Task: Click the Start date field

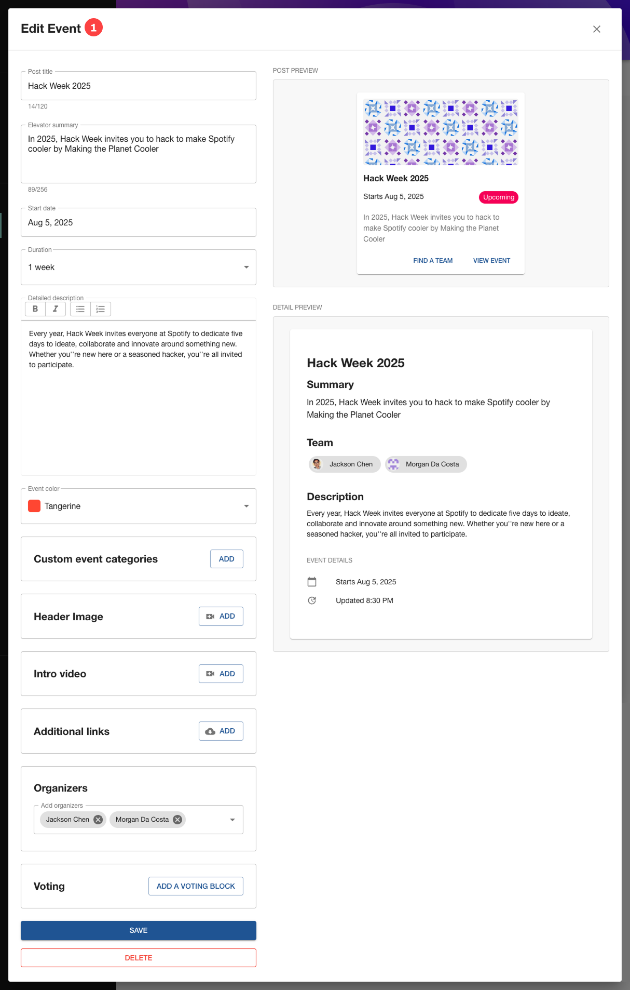Action: click(139, 222)
